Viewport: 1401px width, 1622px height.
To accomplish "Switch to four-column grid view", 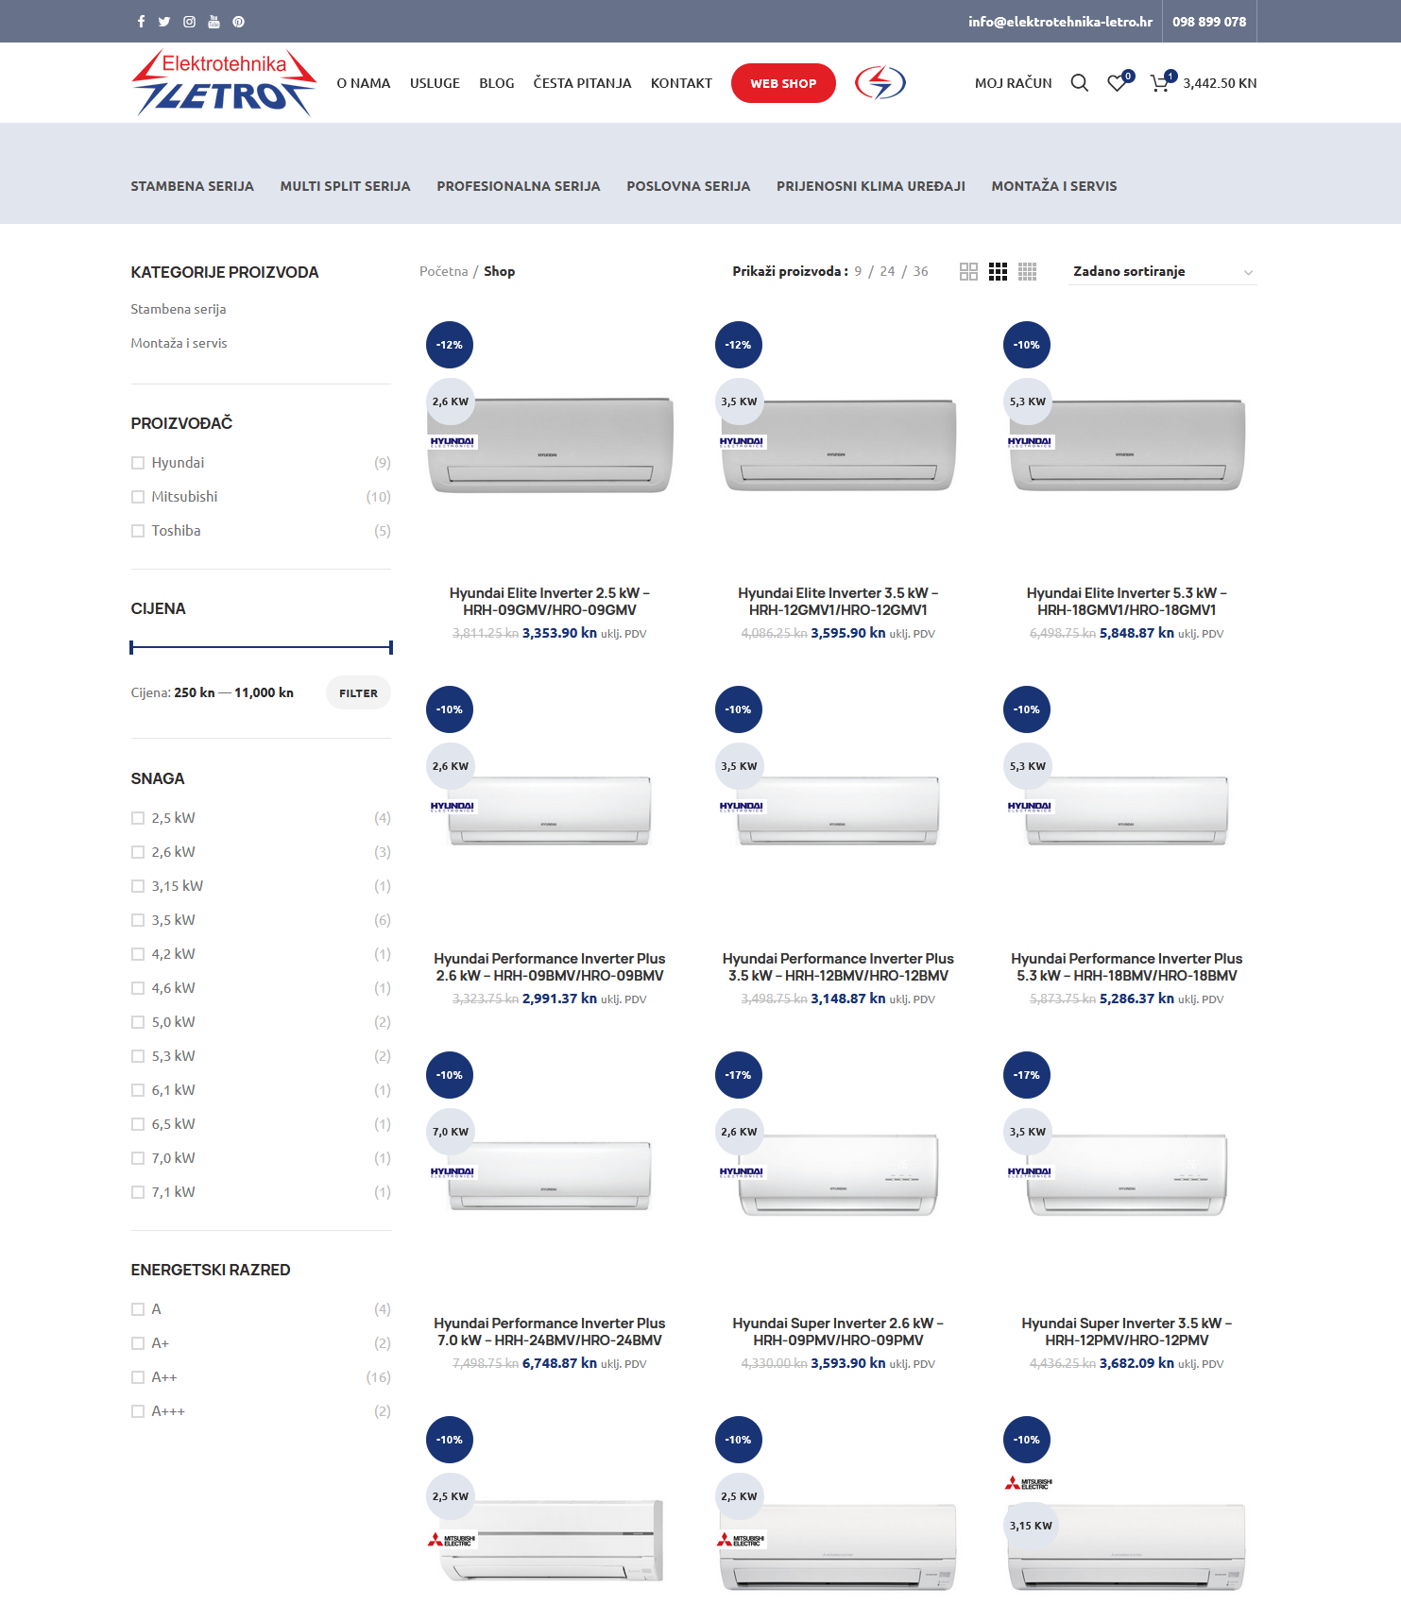I will pyautogui.click(x=1028, y=272).
